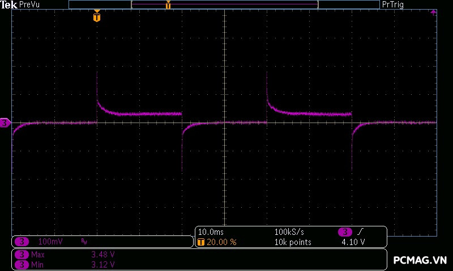Click the 10k points record length readout

(x=292, y=242)
